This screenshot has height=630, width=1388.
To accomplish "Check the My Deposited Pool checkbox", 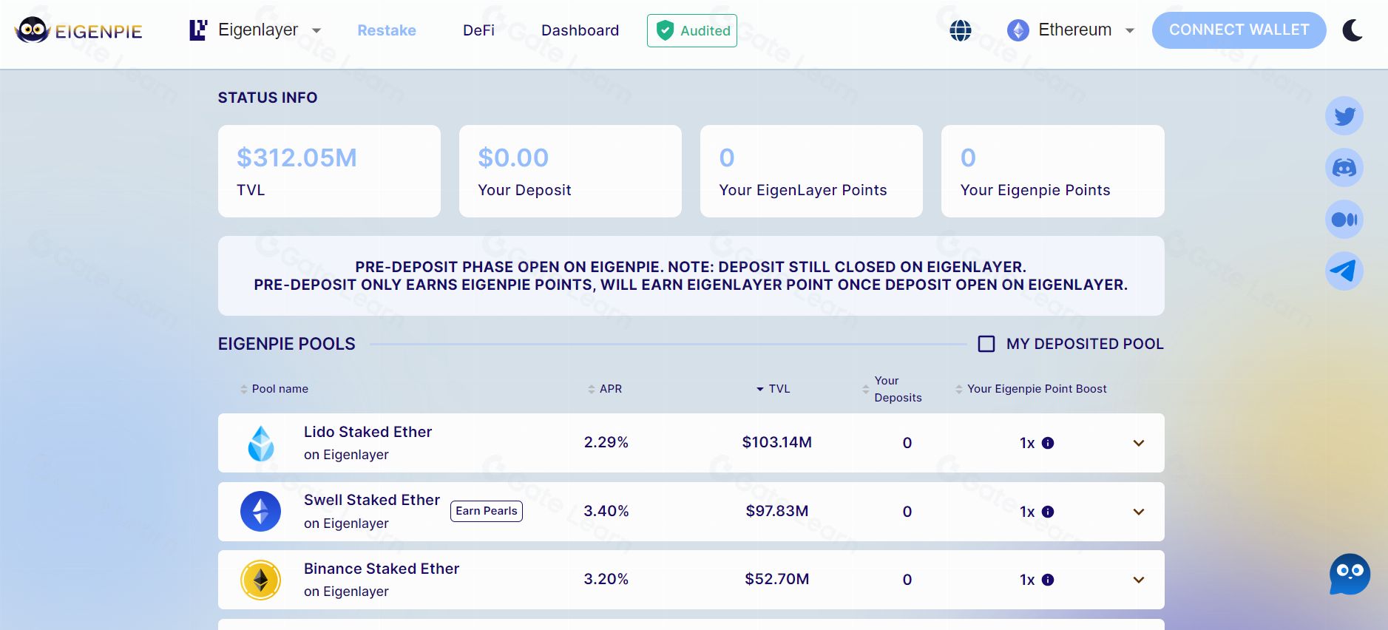I will pos(986,344).
